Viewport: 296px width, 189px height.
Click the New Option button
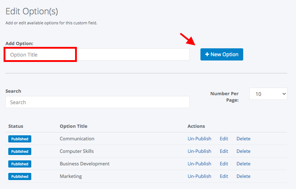point(222,54)
